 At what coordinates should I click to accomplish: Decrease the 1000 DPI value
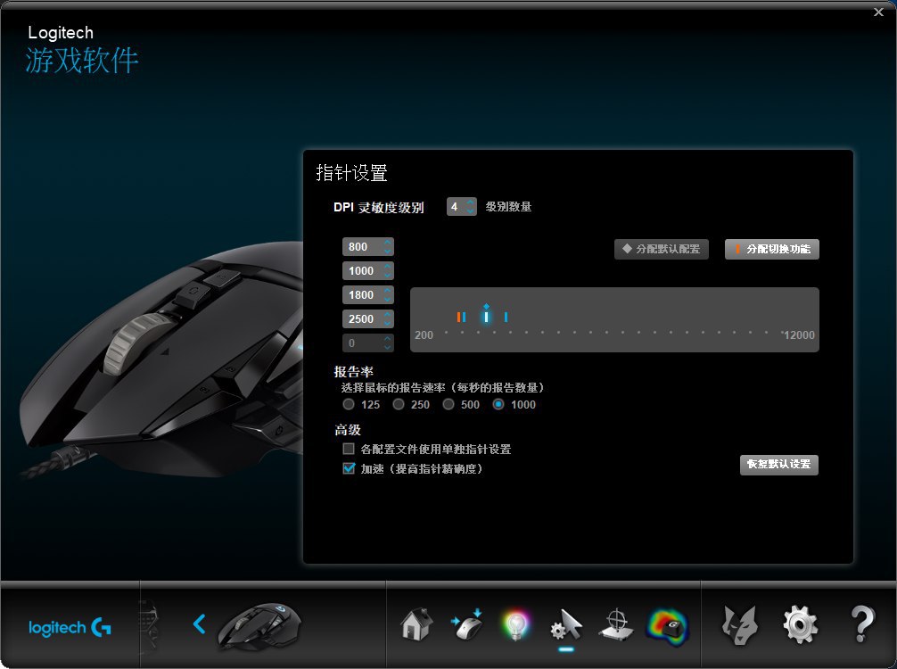[388, 275]
